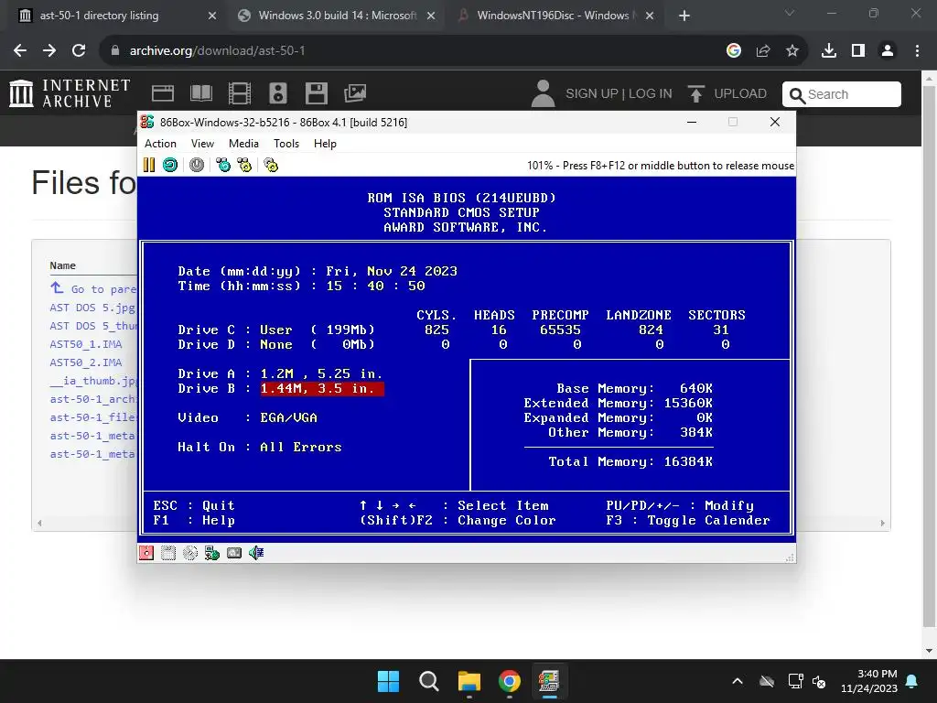Screen dimensions: 937x703
Task: Click the teal hard reset icon
Action: [170, 165]
